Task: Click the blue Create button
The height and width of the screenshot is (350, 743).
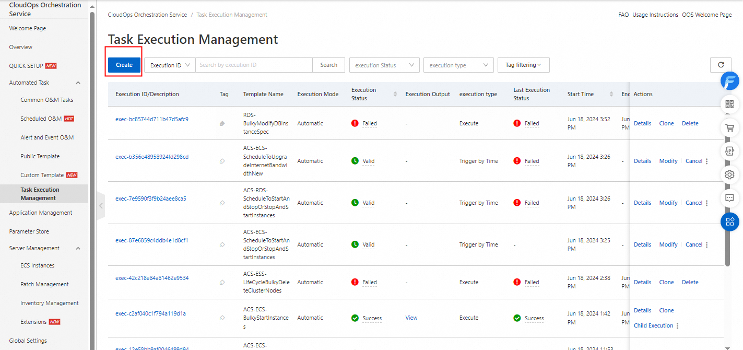Action: pos(124,65)
